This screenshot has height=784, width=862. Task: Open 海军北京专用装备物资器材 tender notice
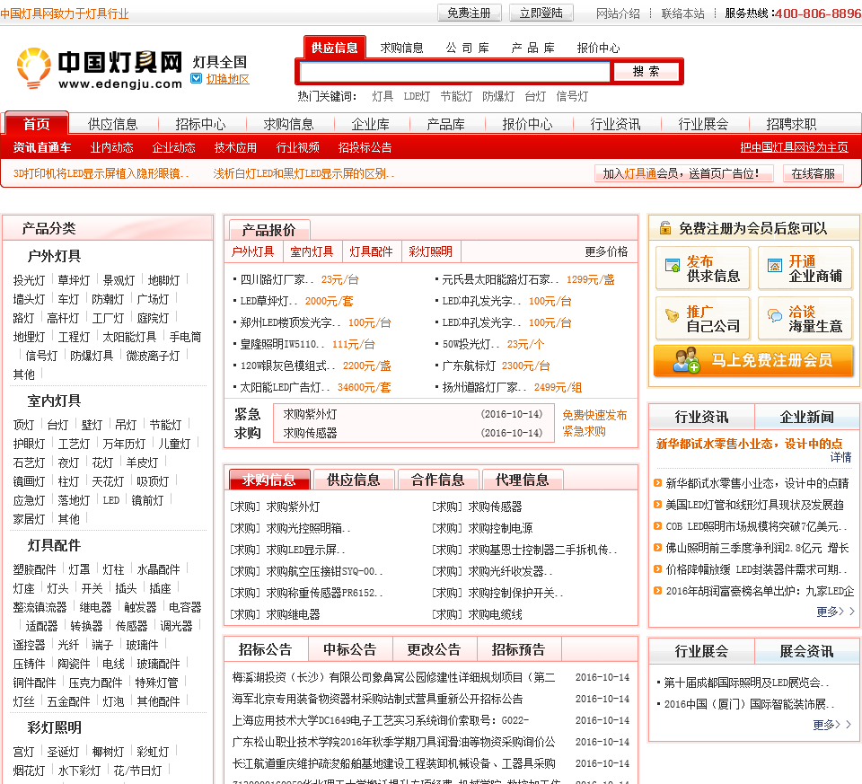(377, 698)
